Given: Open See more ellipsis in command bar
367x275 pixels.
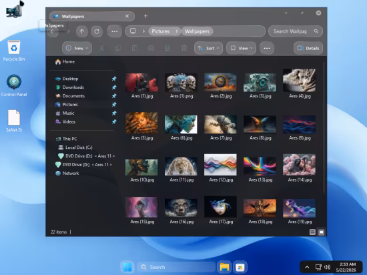Looking at the screenshot, I should coord(267,48).
